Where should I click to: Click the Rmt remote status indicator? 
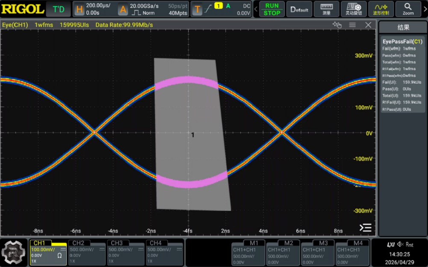click(410, 245)
